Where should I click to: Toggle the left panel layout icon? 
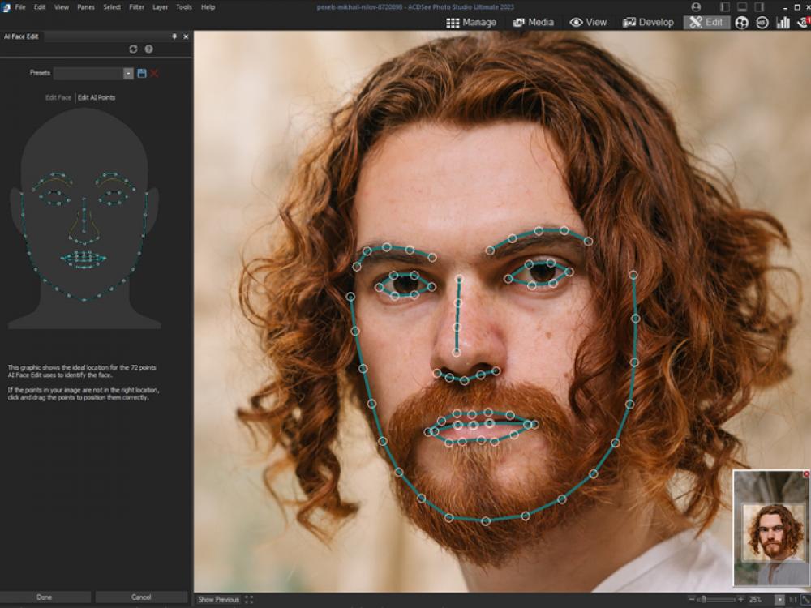[x=724, y=6]
